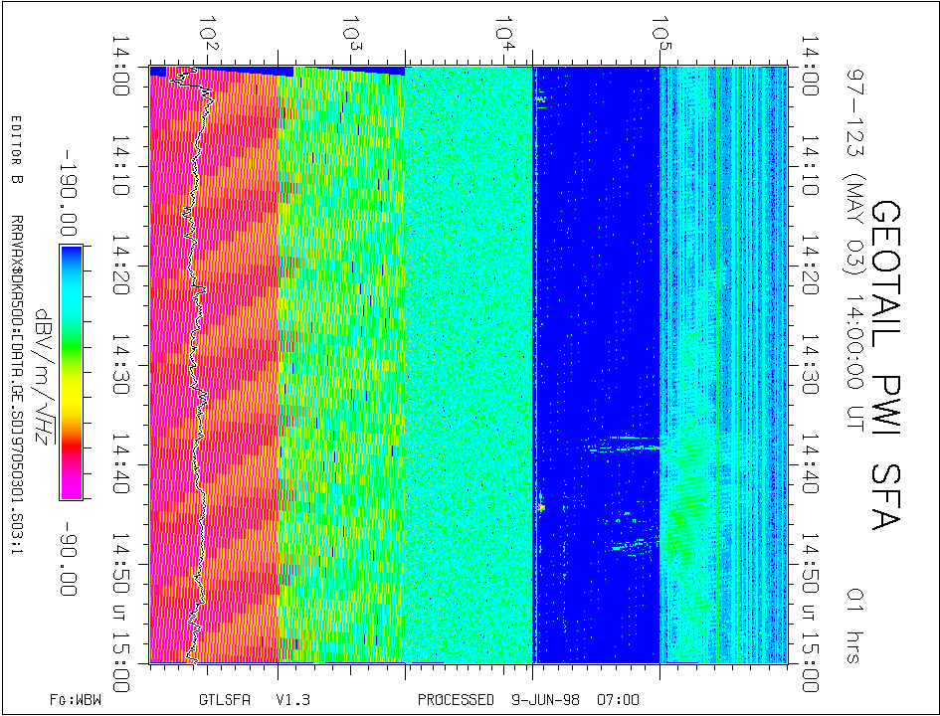Click 14:20 tick label on colorbar-side axis
The height and width of the screenshot is (716, 940).
click(120, 267)
